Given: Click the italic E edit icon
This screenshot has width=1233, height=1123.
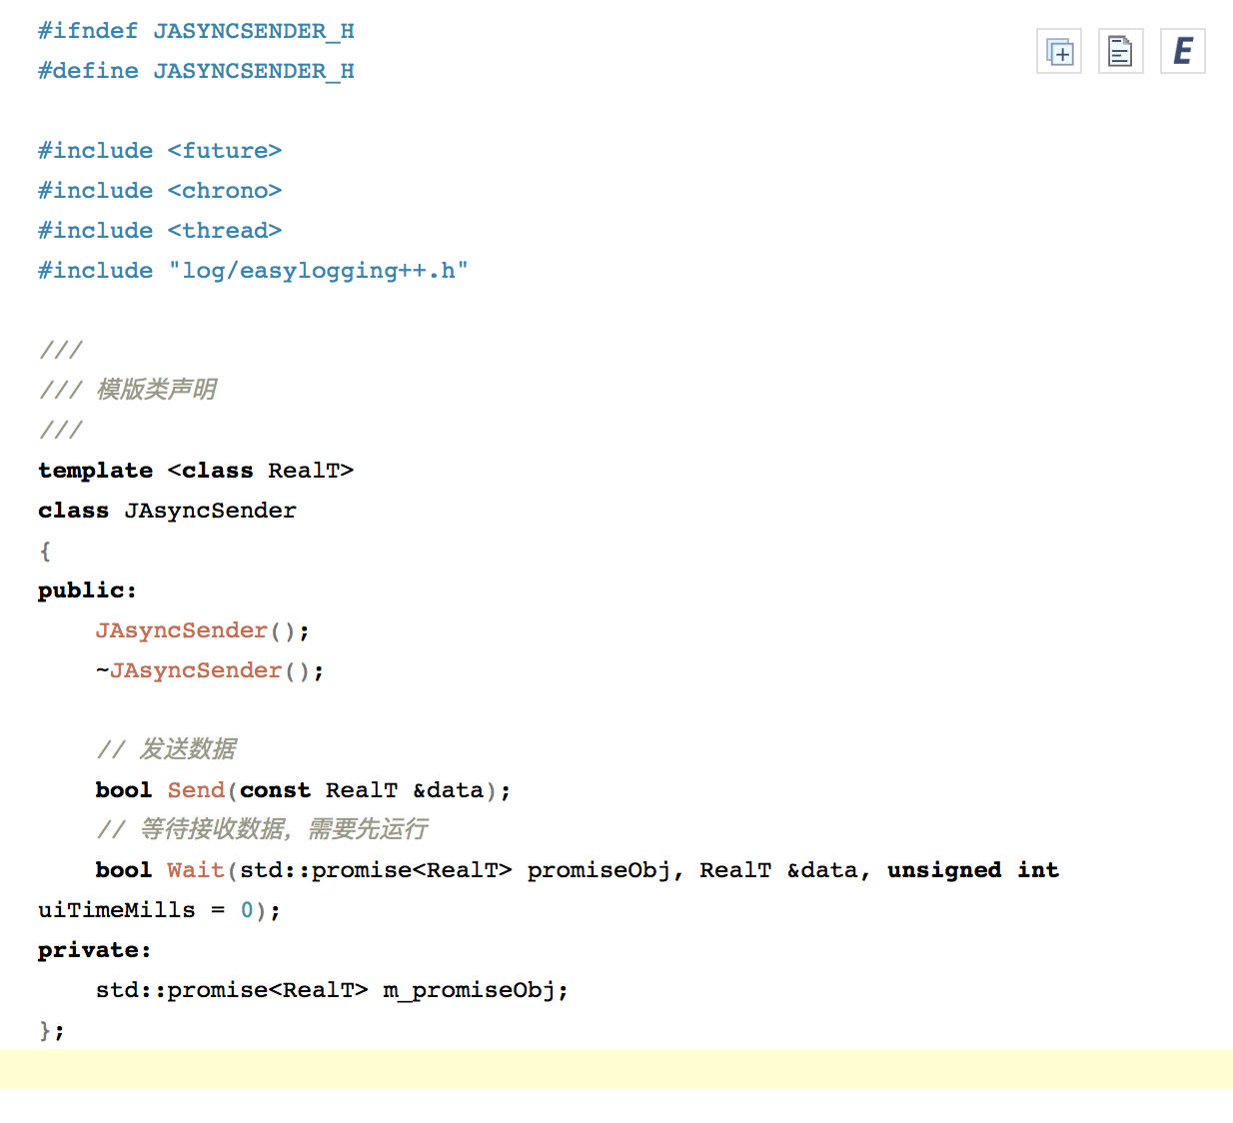Looking at the screenshot, I should point(1183,51).
